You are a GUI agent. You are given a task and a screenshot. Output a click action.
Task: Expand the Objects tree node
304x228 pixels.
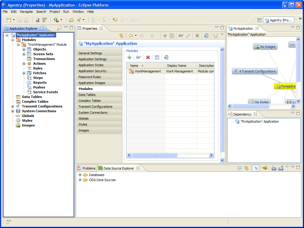pyautogui.click(x=24, y=50)
